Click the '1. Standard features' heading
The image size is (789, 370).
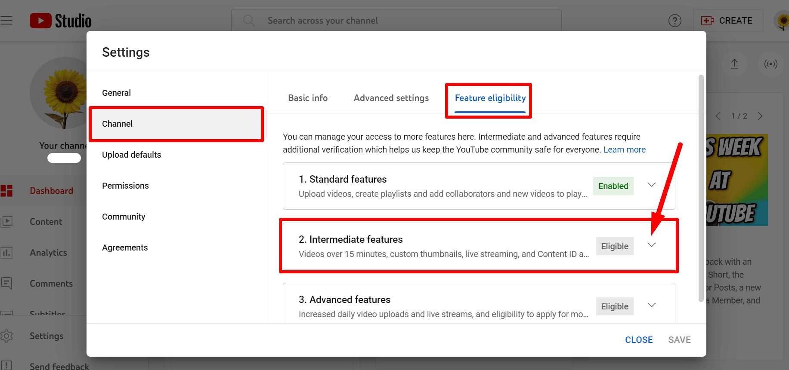click(x=343, y=179)
